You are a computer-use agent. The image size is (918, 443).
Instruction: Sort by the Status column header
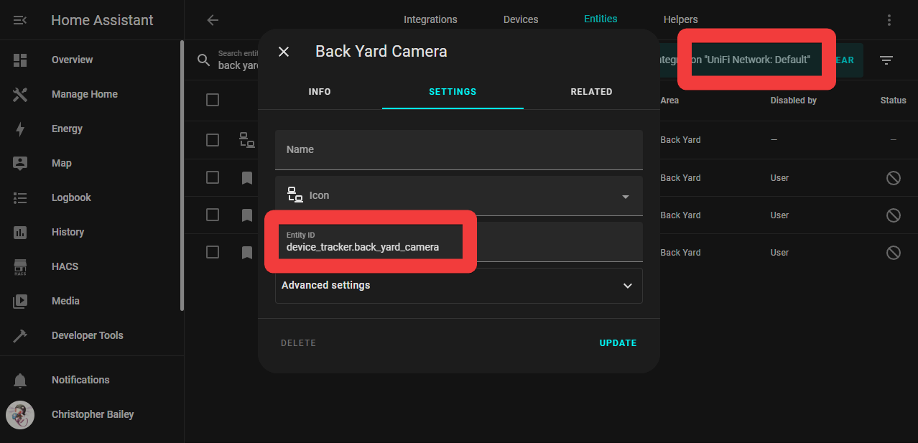[893, 101]
